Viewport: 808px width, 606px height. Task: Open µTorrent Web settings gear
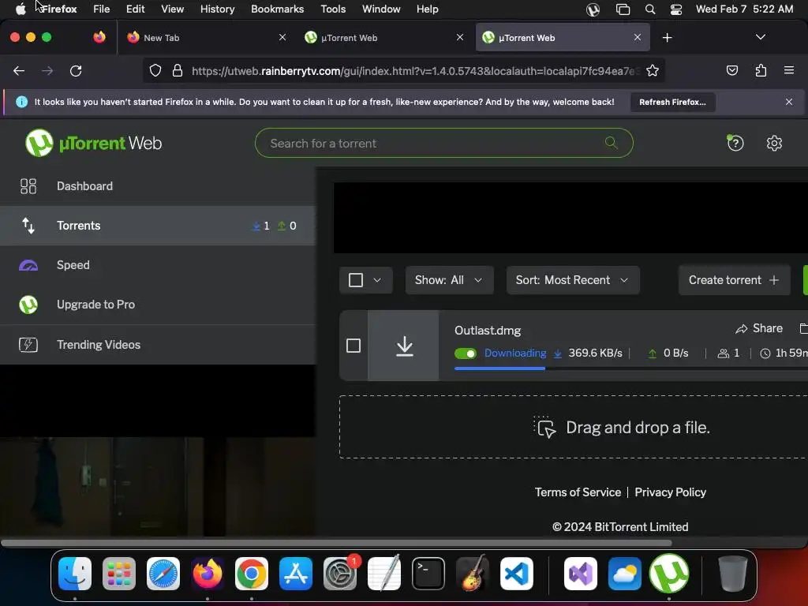pyautogui.click(x=774, y=144)
